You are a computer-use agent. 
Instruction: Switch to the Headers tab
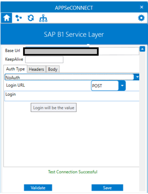pos(37,69)
